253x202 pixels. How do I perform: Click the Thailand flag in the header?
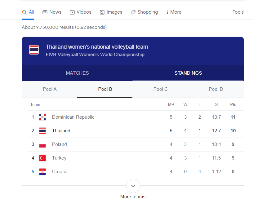pos(34,50)
